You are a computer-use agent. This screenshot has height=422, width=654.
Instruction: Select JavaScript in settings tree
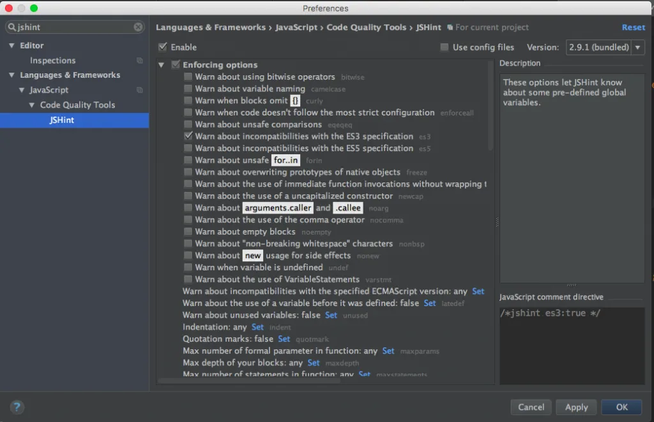[49, 90]
